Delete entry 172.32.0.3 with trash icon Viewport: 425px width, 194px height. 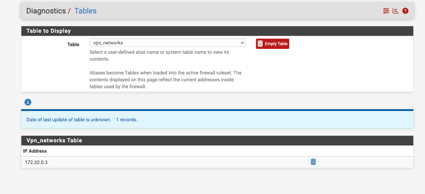coord(313,162)
